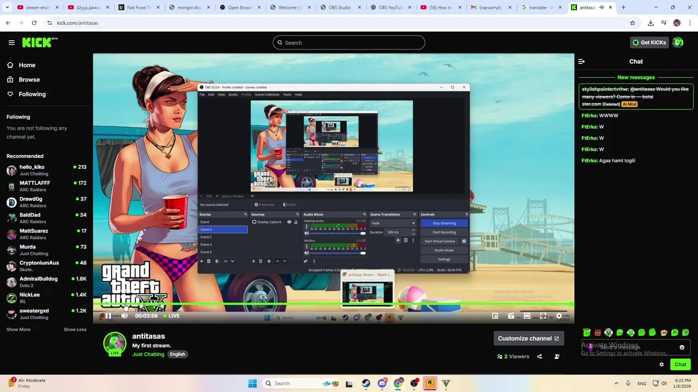
Task: Click the Get KICKs button
Action: coord(649,42)
